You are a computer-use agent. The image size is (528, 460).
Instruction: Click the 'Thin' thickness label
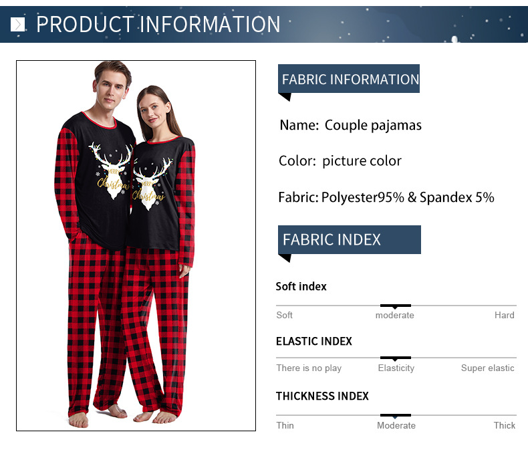285,426
